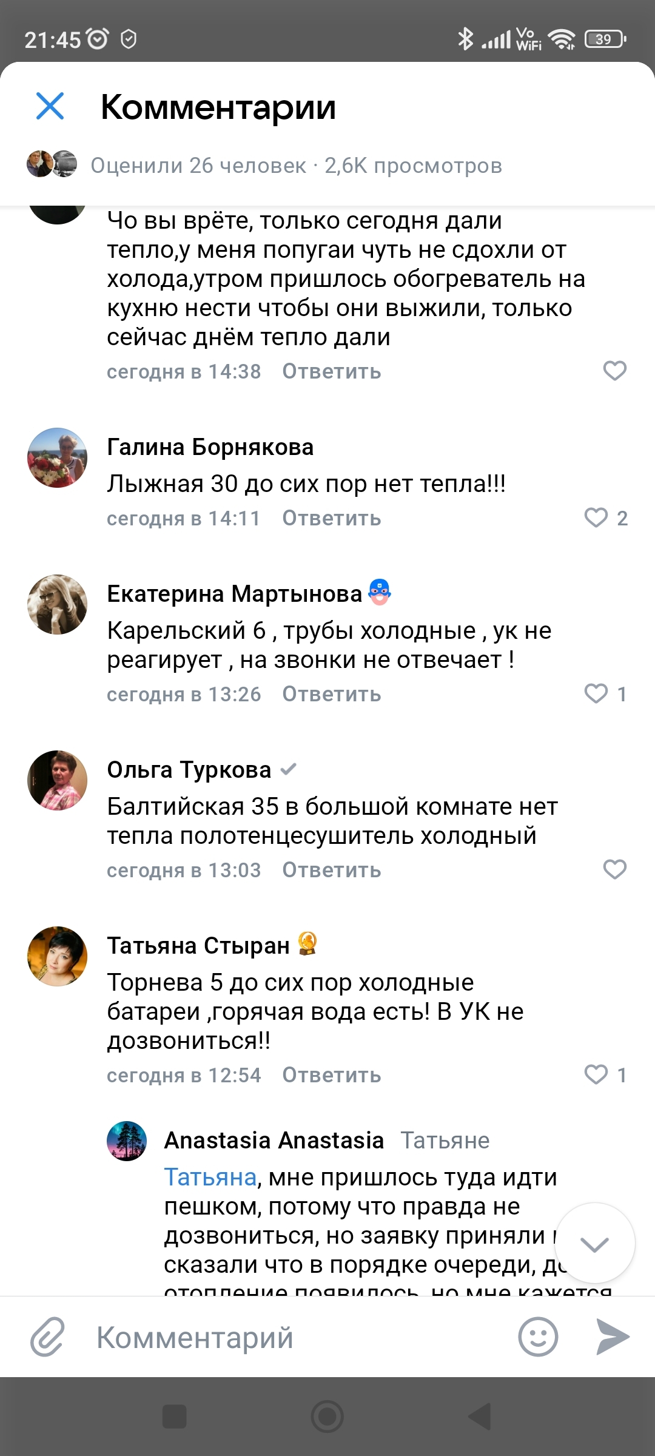This screenshot has height=1456, width=655.
Task: Like Галина Борнякова's comment
Action: [596, 517]
